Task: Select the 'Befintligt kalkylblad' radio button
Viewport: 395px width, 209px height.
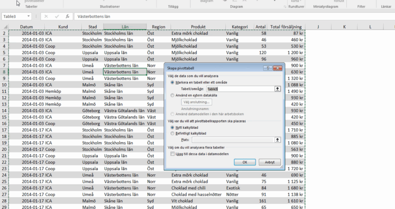Action: (x=172, y=134)
